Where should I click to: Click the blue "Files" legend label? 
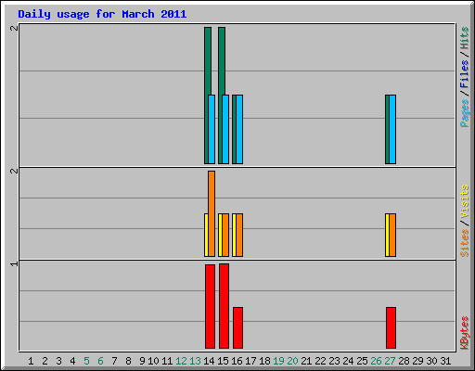coord(464,73)
